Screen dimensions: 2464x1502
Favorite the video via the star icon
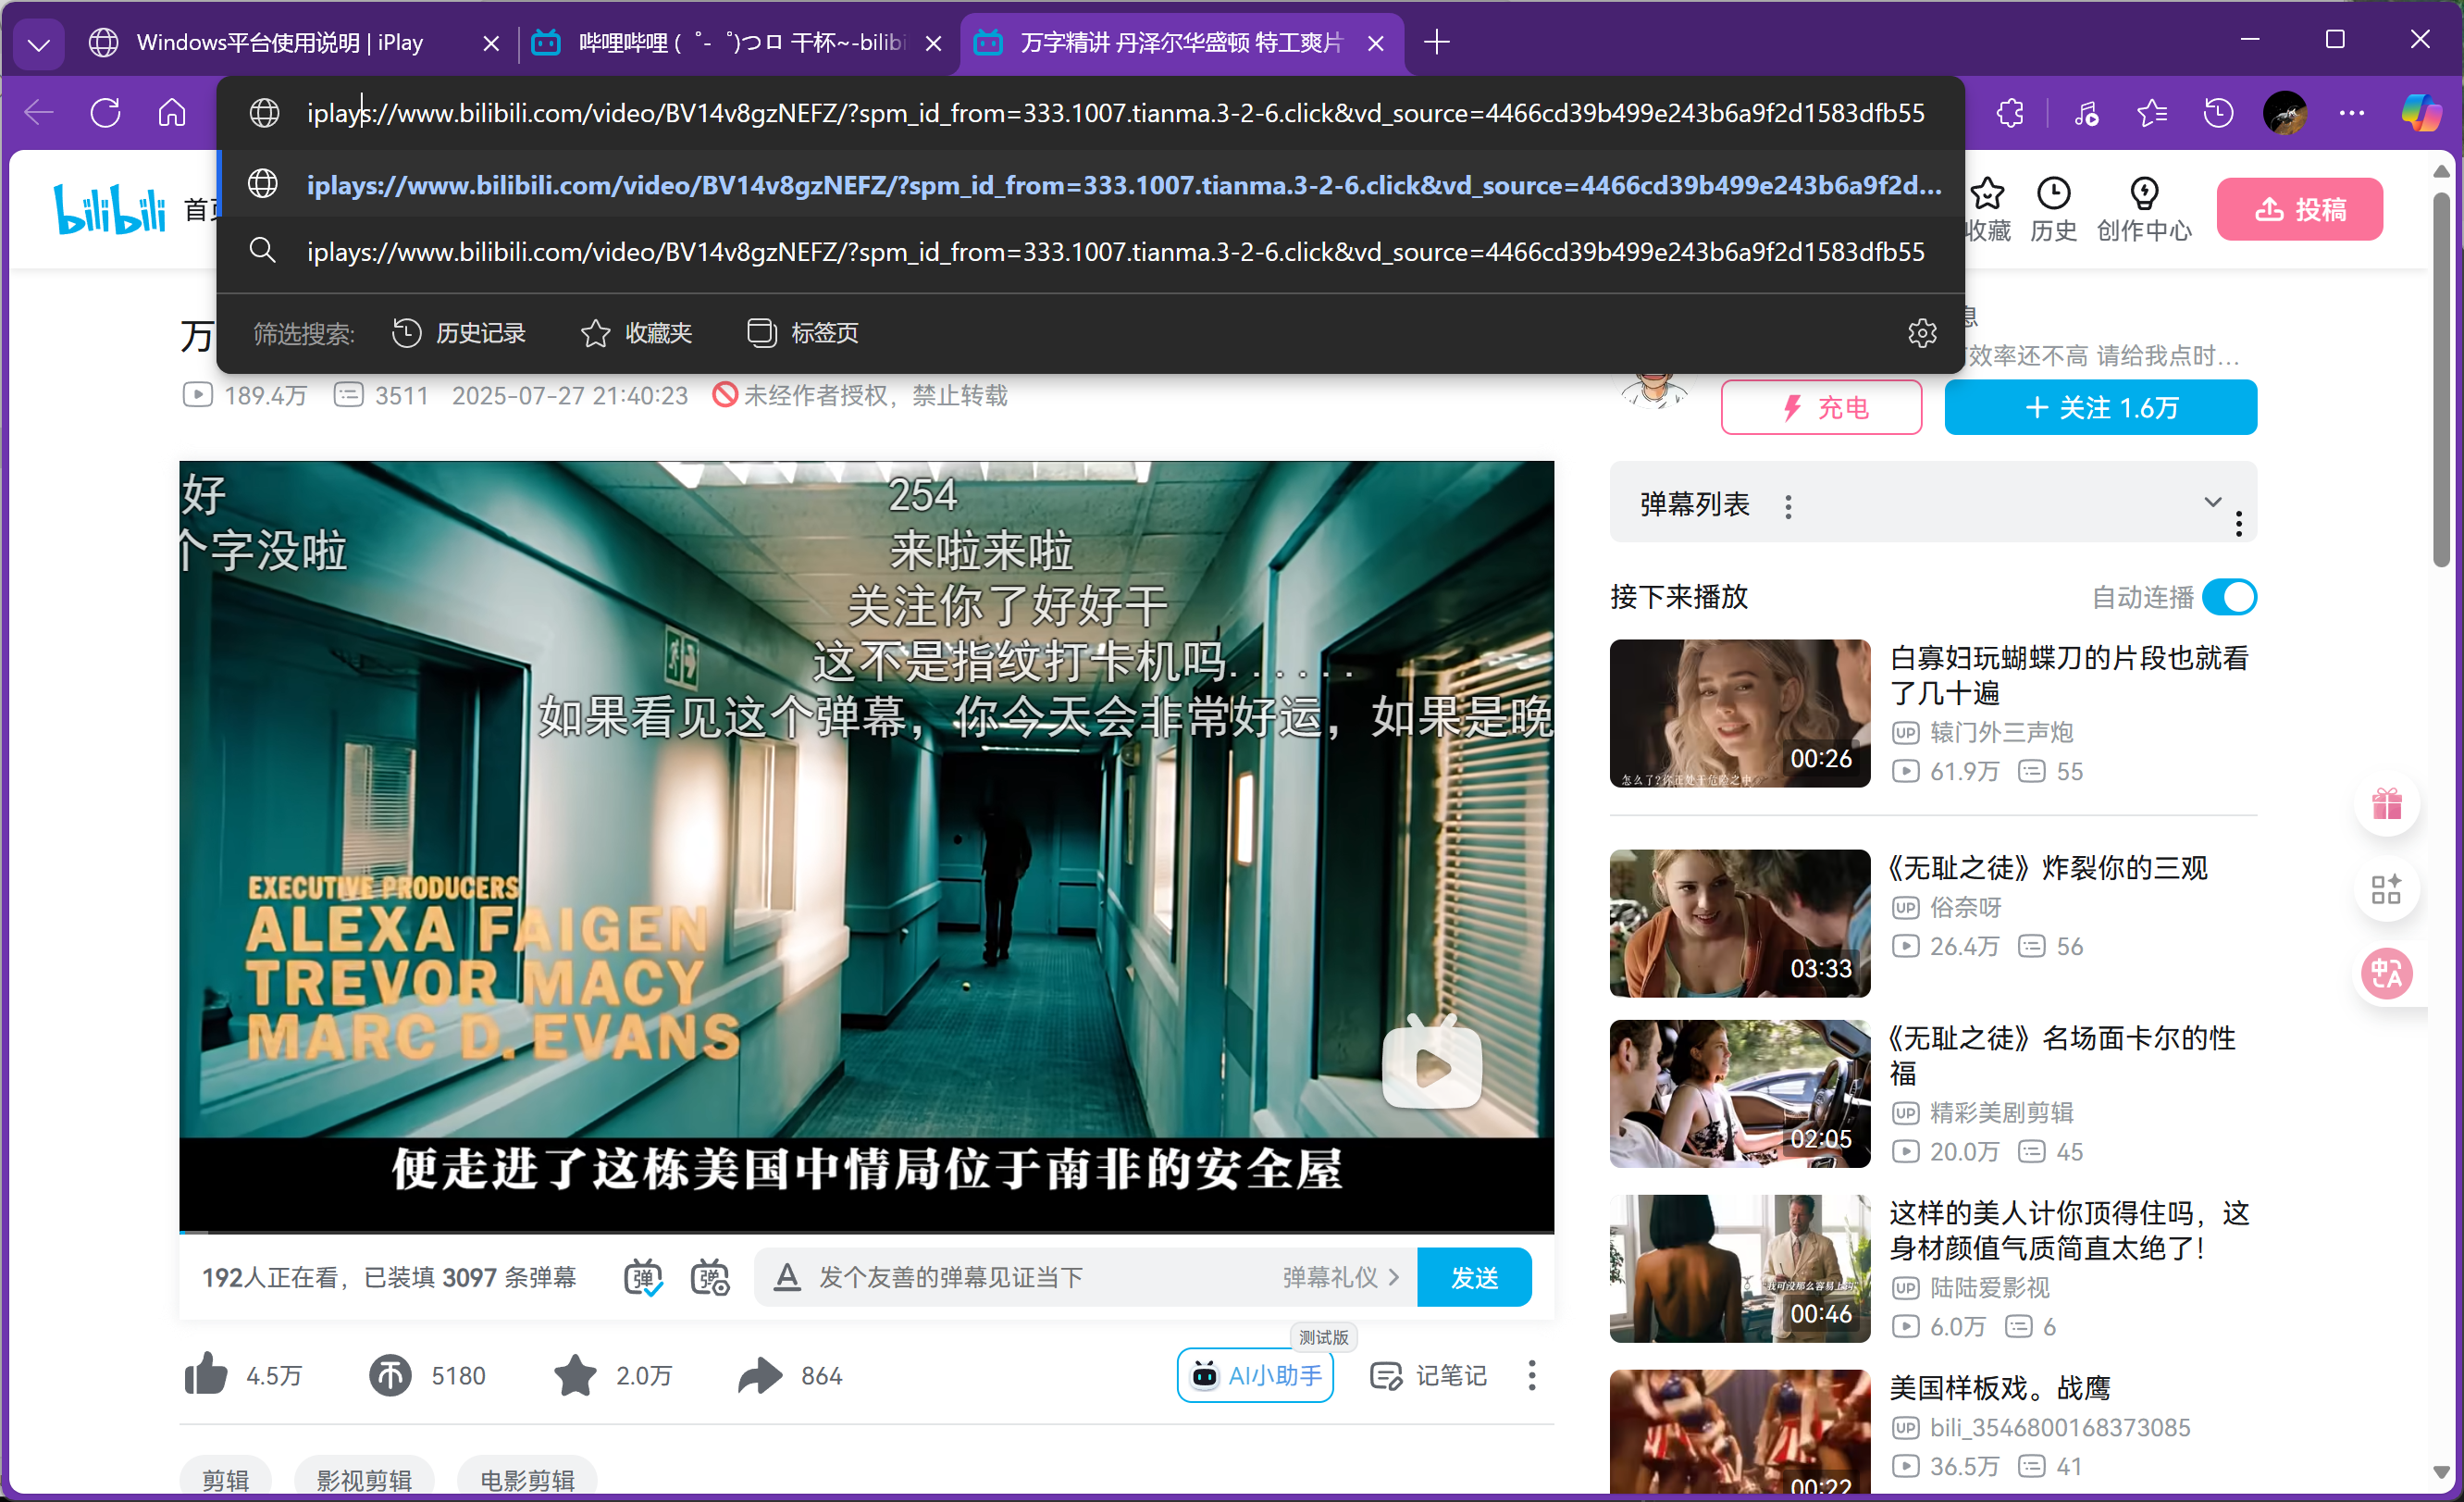pos(575,1375)
